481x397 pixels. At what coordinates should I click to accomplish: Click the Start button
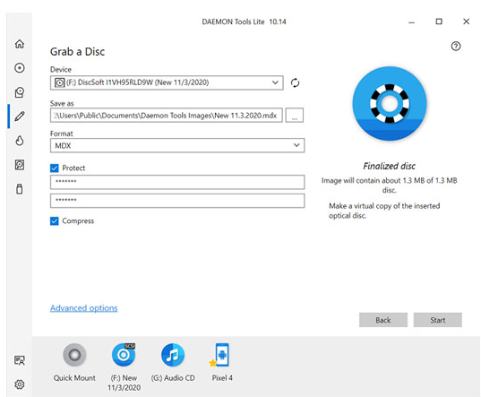[437, 320]
